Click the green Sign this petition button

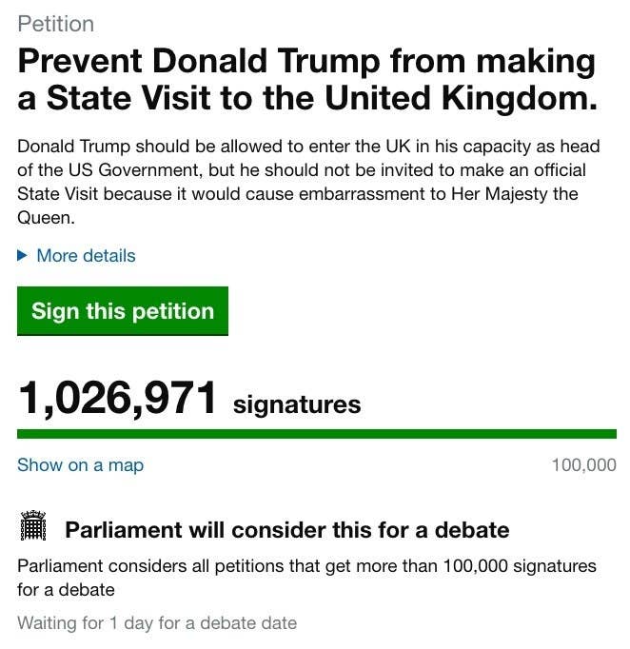123,311
